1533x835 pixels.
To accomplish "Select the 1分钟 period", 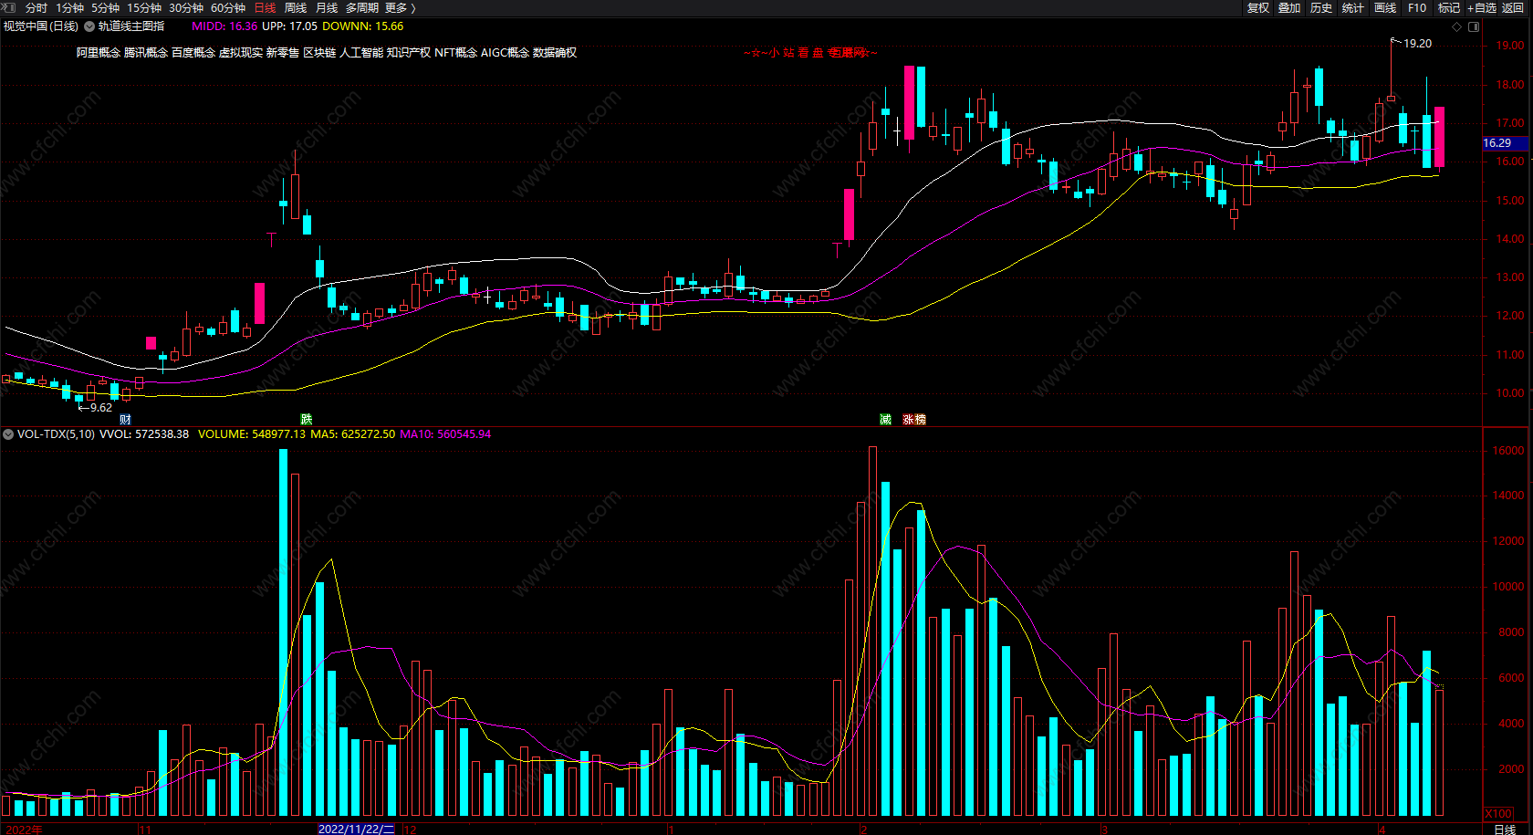I will pos(69,7).
